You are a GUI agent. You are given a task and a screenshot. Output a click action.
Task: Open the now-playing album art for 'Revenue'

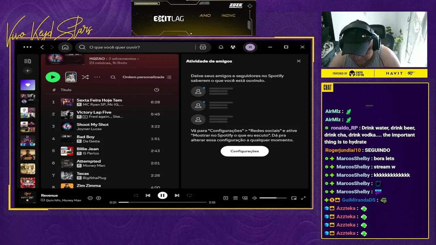(28, 197)
